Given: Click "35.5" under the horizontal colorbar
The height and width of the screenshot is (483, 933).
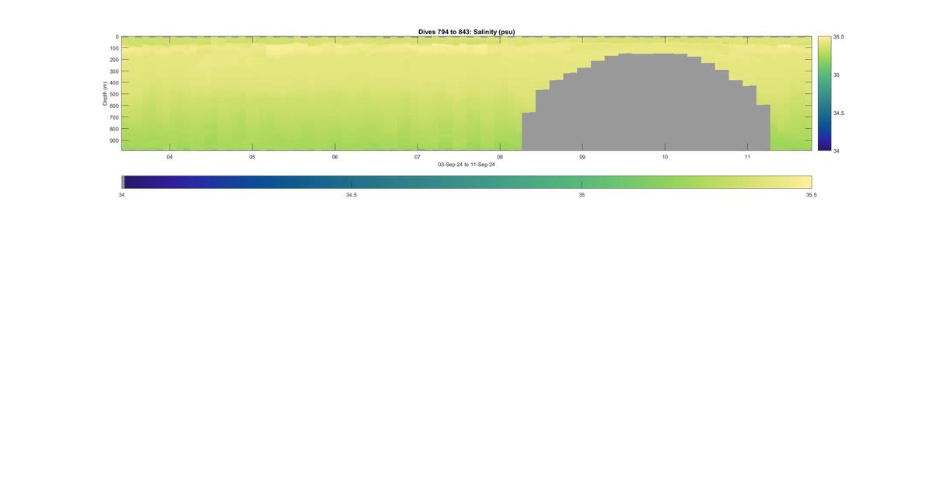Looking at the screenshot, I should [811, 195].
